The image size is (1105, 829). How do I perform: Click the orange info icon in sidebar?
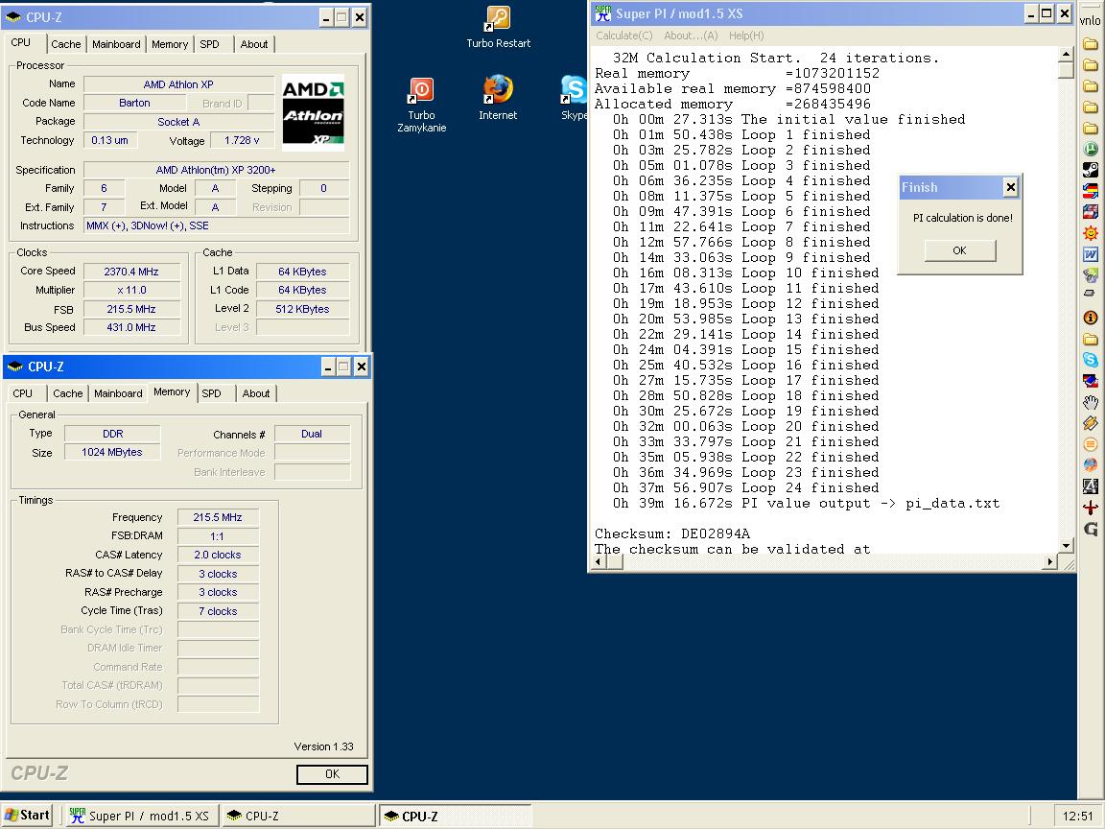[1091, 318]
